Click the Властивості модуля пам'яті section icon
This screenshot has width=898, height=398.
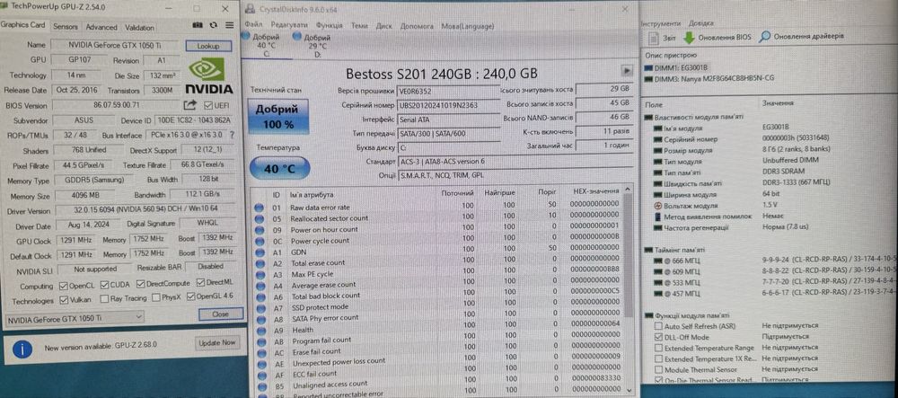649,117
